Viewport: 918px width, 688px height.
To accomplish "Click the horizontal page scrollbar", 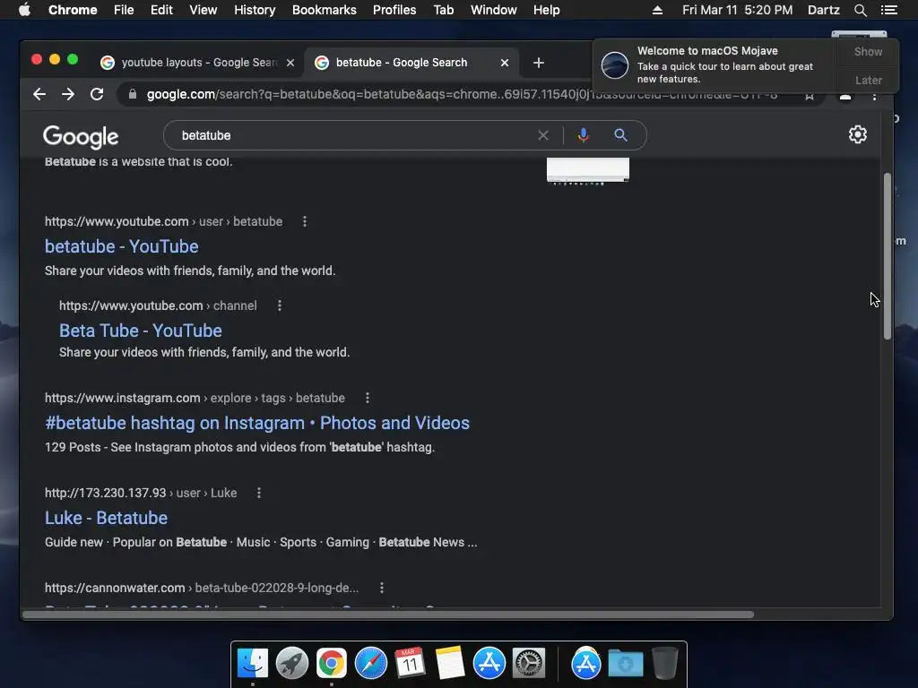I will (388, 615).
